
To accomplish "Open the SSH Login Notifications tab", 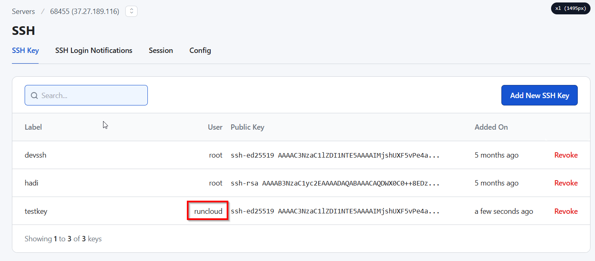I will pyautogui.click(x=94, y=50).
